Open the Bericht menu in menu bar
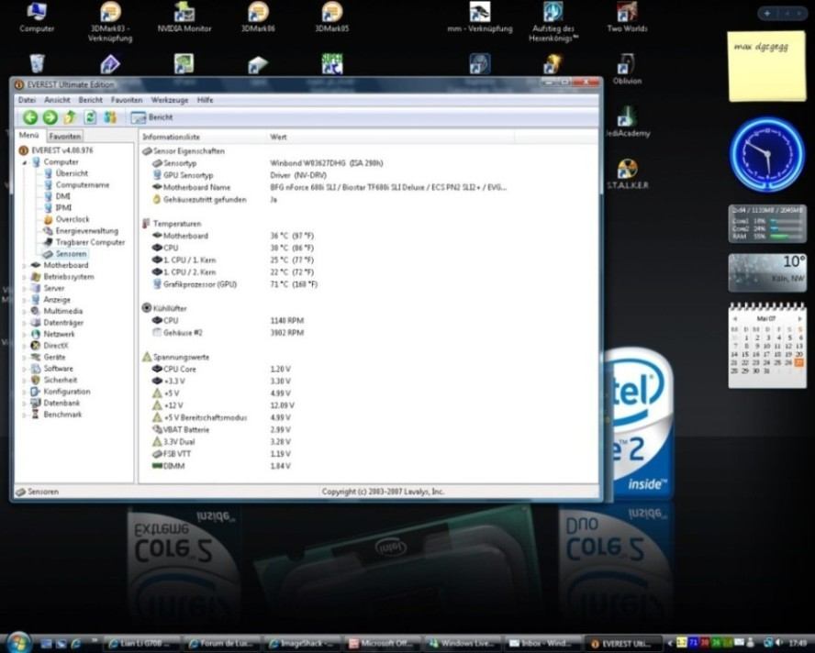 tap(91, 100)
